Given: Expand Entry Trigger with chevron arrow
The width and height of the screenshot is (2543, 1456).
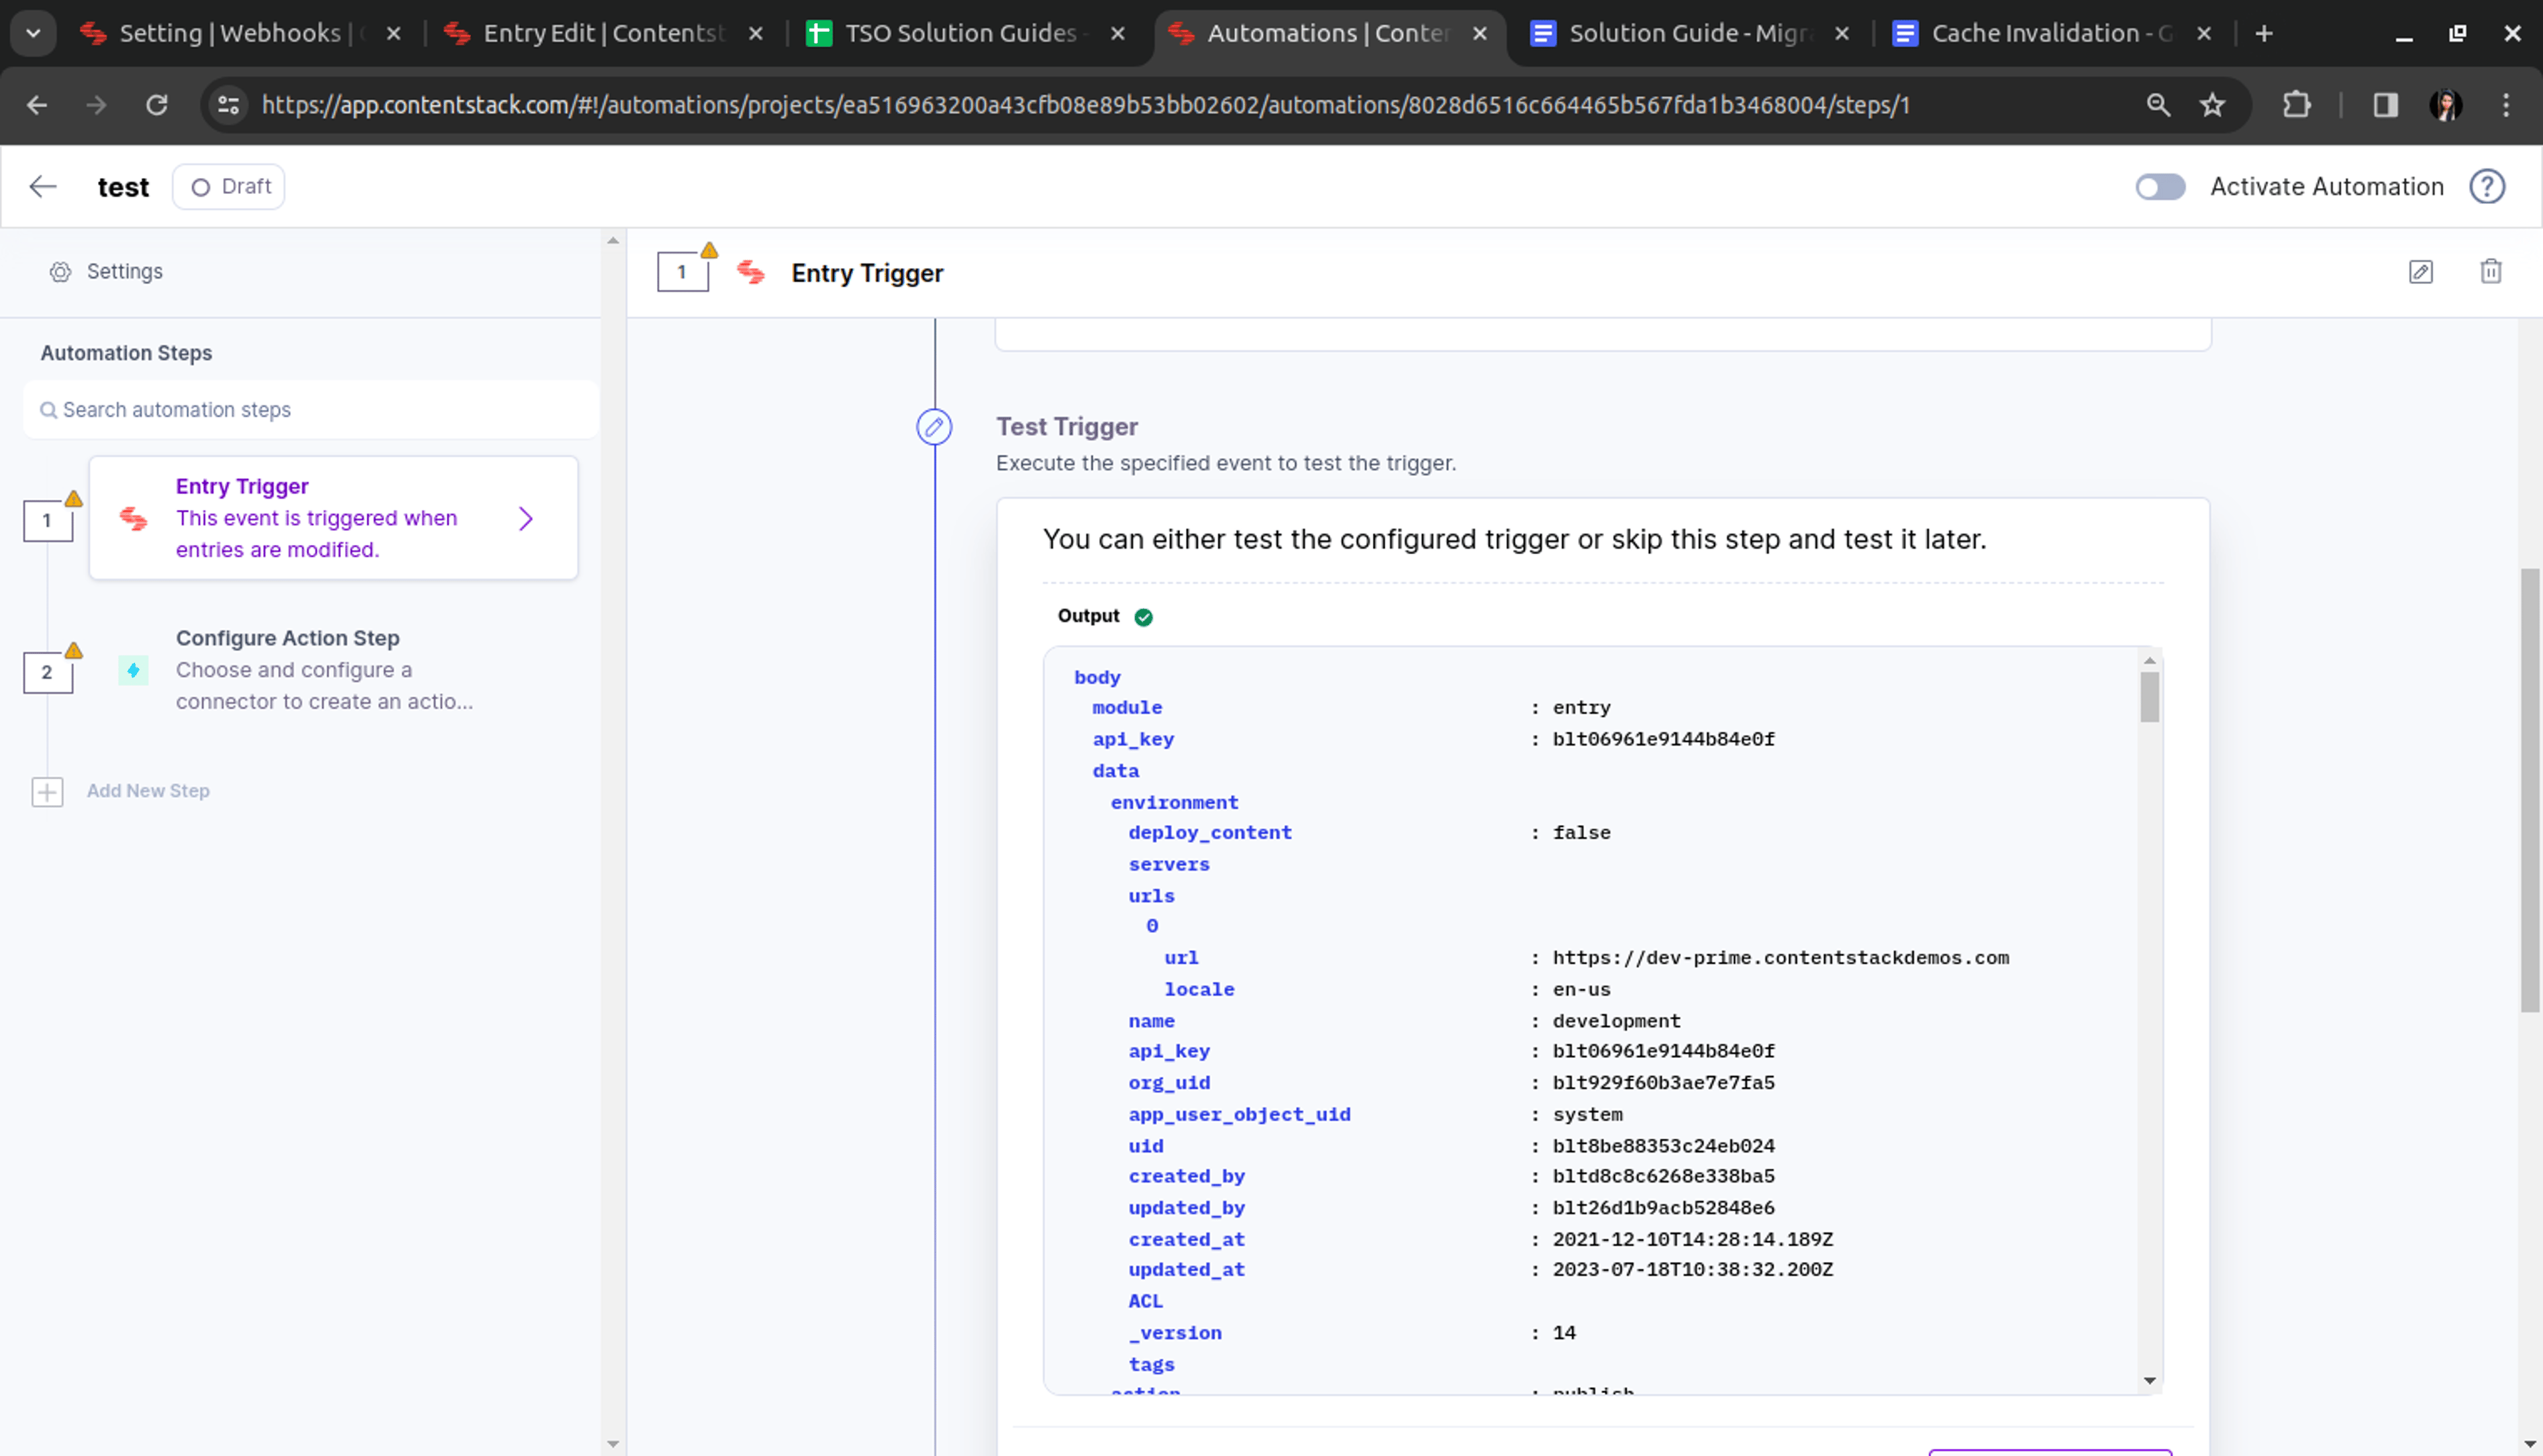Looking at the screenshot, I should pos(526,518).
